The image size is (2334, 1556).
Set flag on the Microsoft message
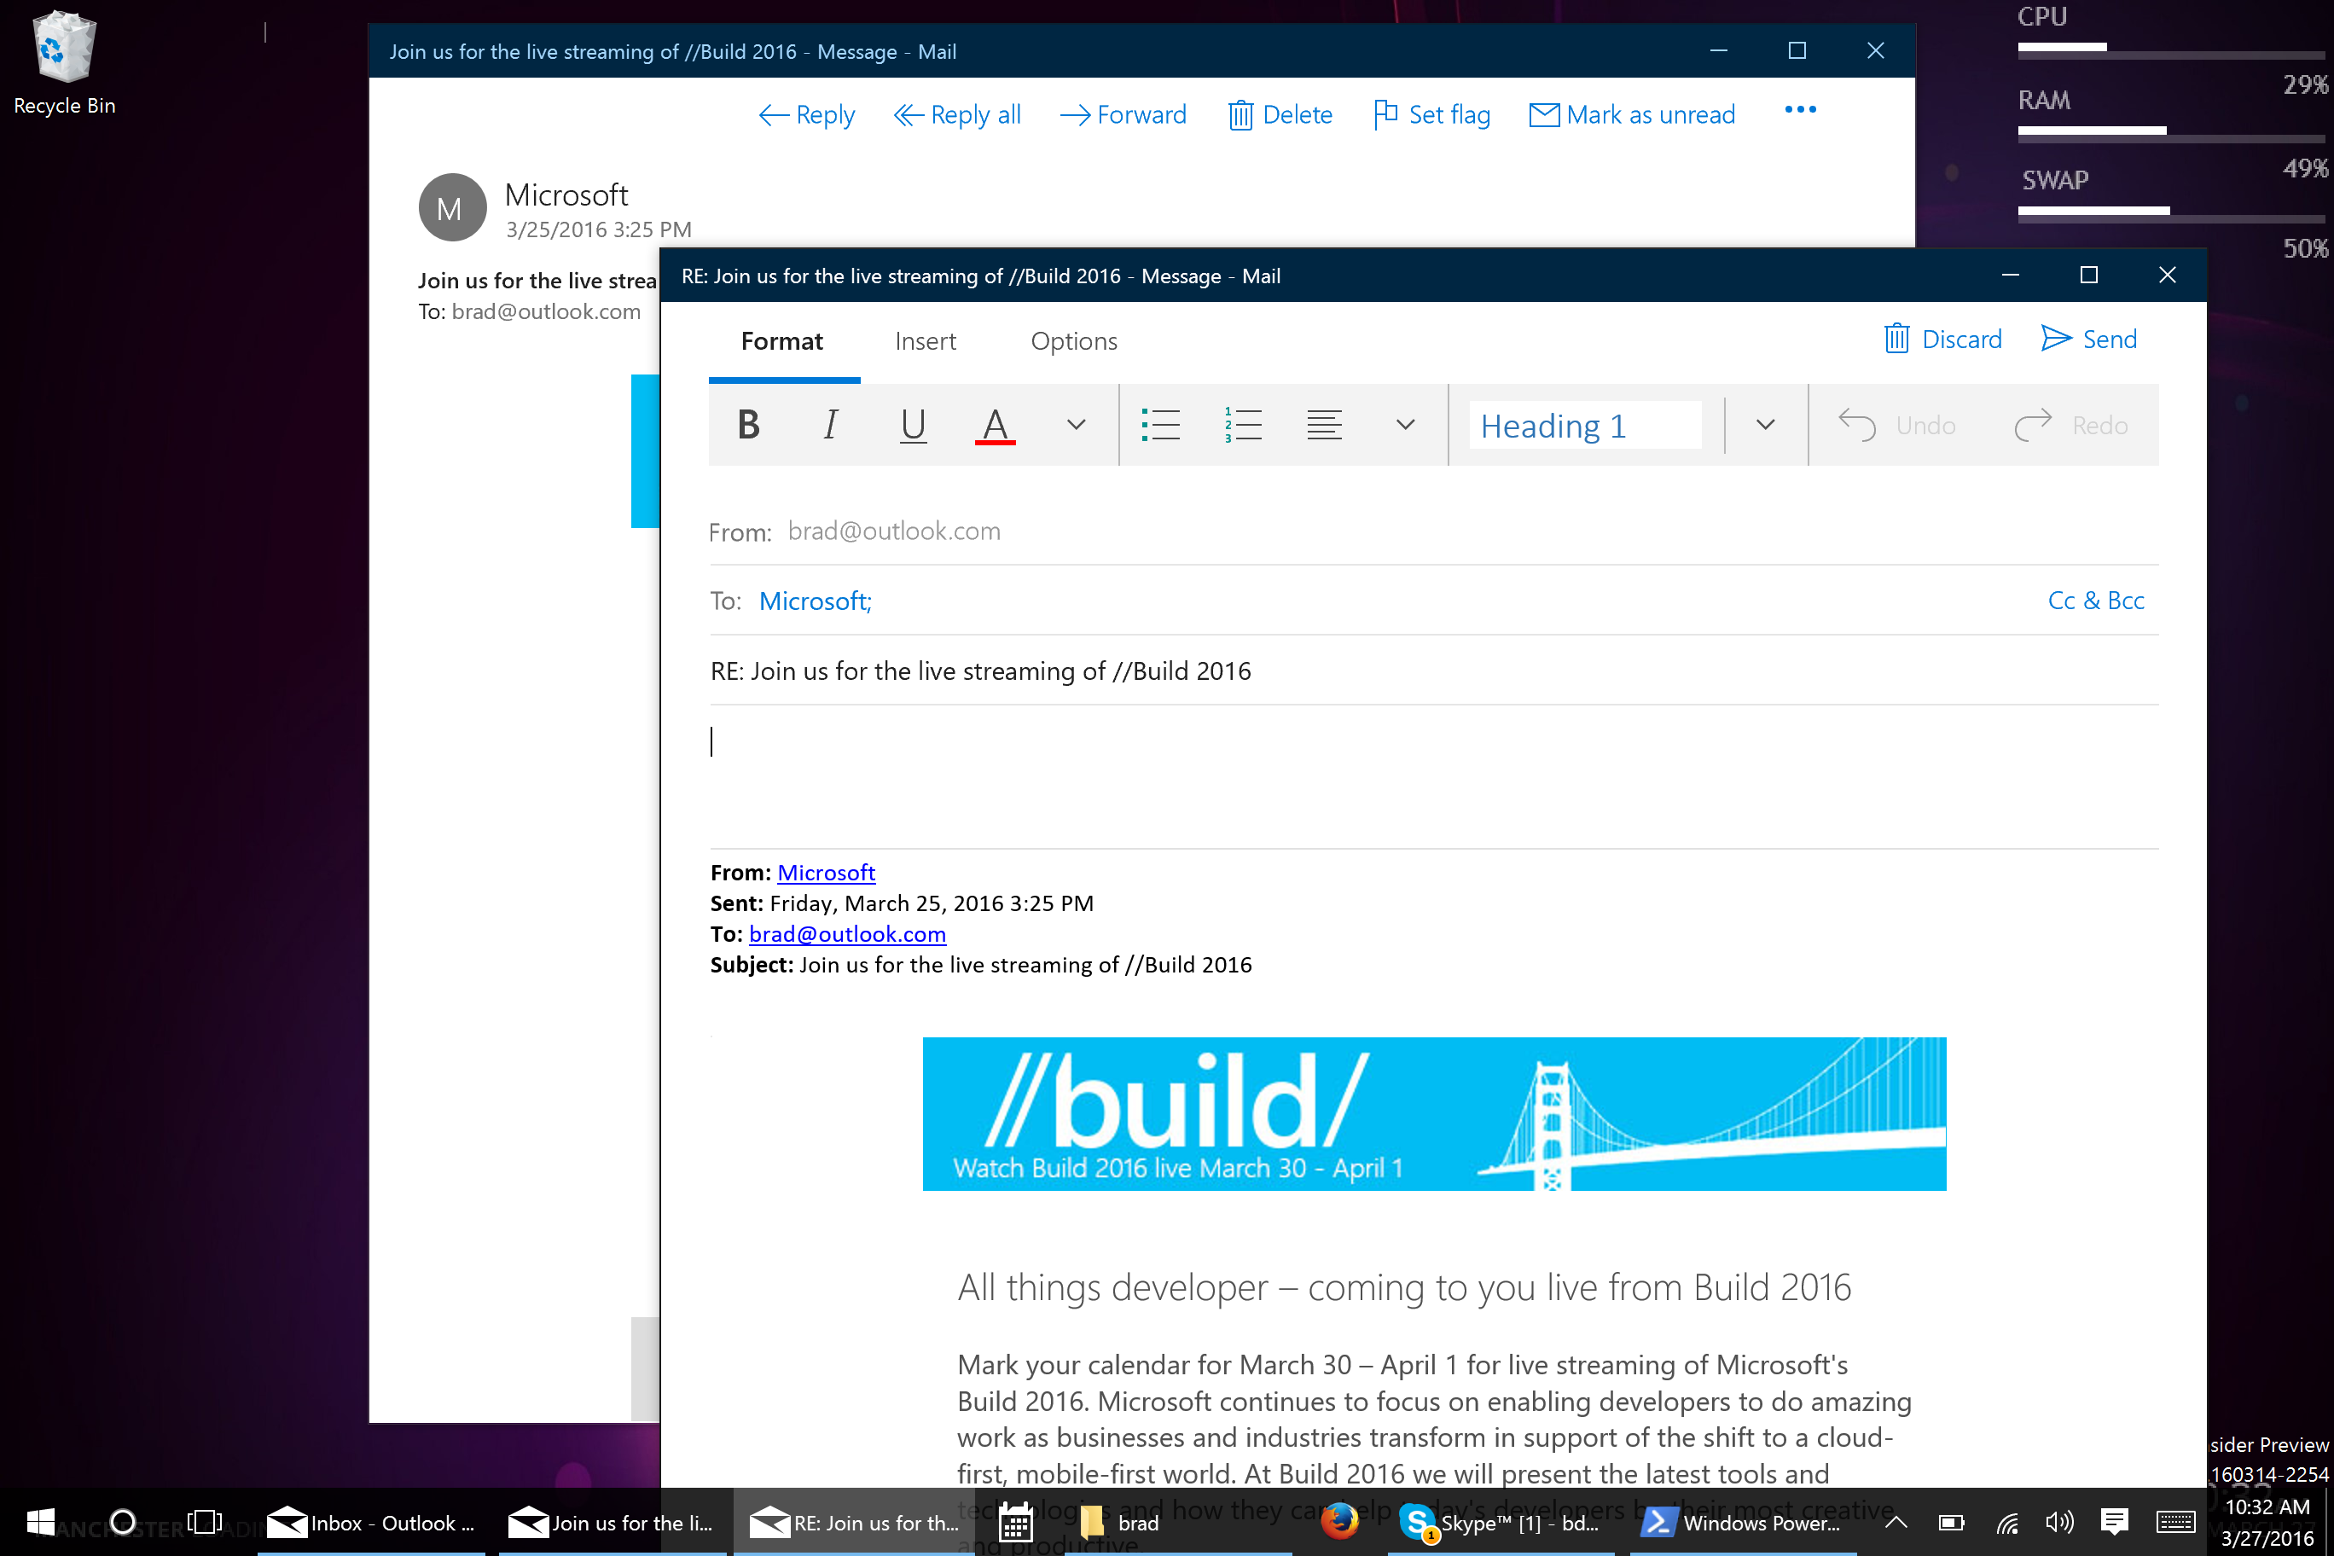coord(1431,115)
